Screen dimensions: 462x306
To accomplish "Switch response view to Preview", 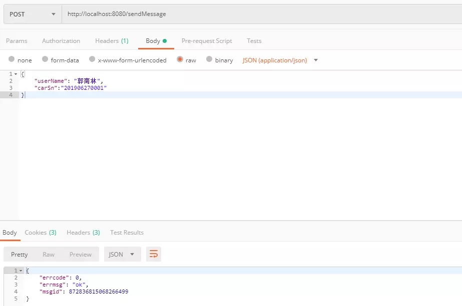I will click(x=81, y=254).
